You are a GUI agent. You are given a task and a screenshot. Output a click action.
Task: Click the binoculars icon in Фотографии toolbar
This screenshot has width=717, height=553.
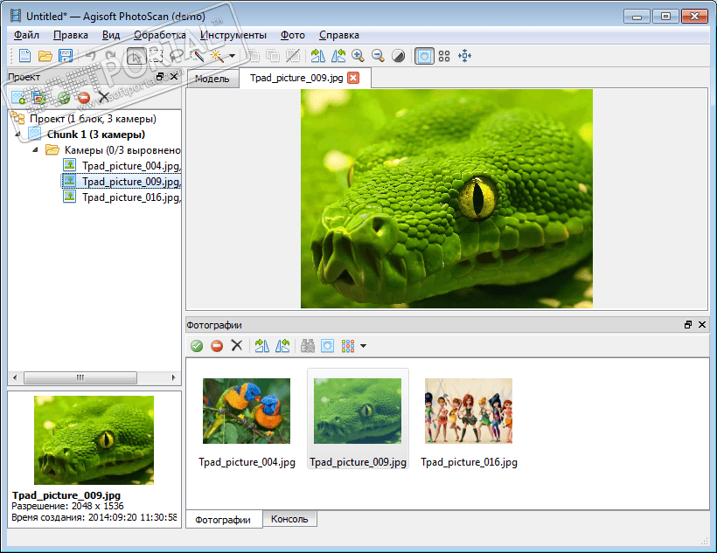307,346
